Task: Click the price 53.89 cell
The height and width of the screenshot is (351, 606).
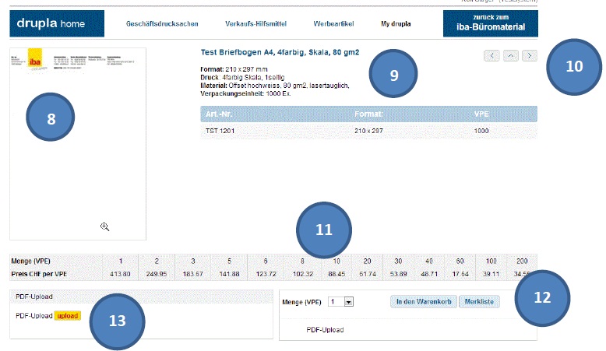Action: (x=398, y=274)
